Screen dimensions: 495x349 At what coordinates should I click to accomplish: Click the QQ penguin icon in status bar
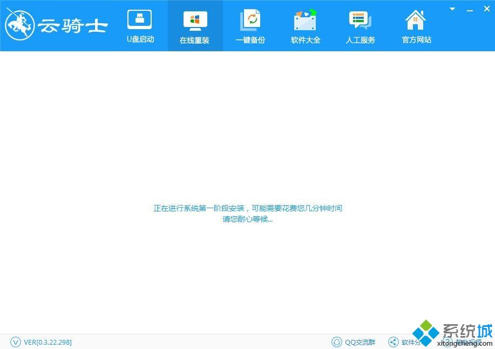tap(337, 342)
